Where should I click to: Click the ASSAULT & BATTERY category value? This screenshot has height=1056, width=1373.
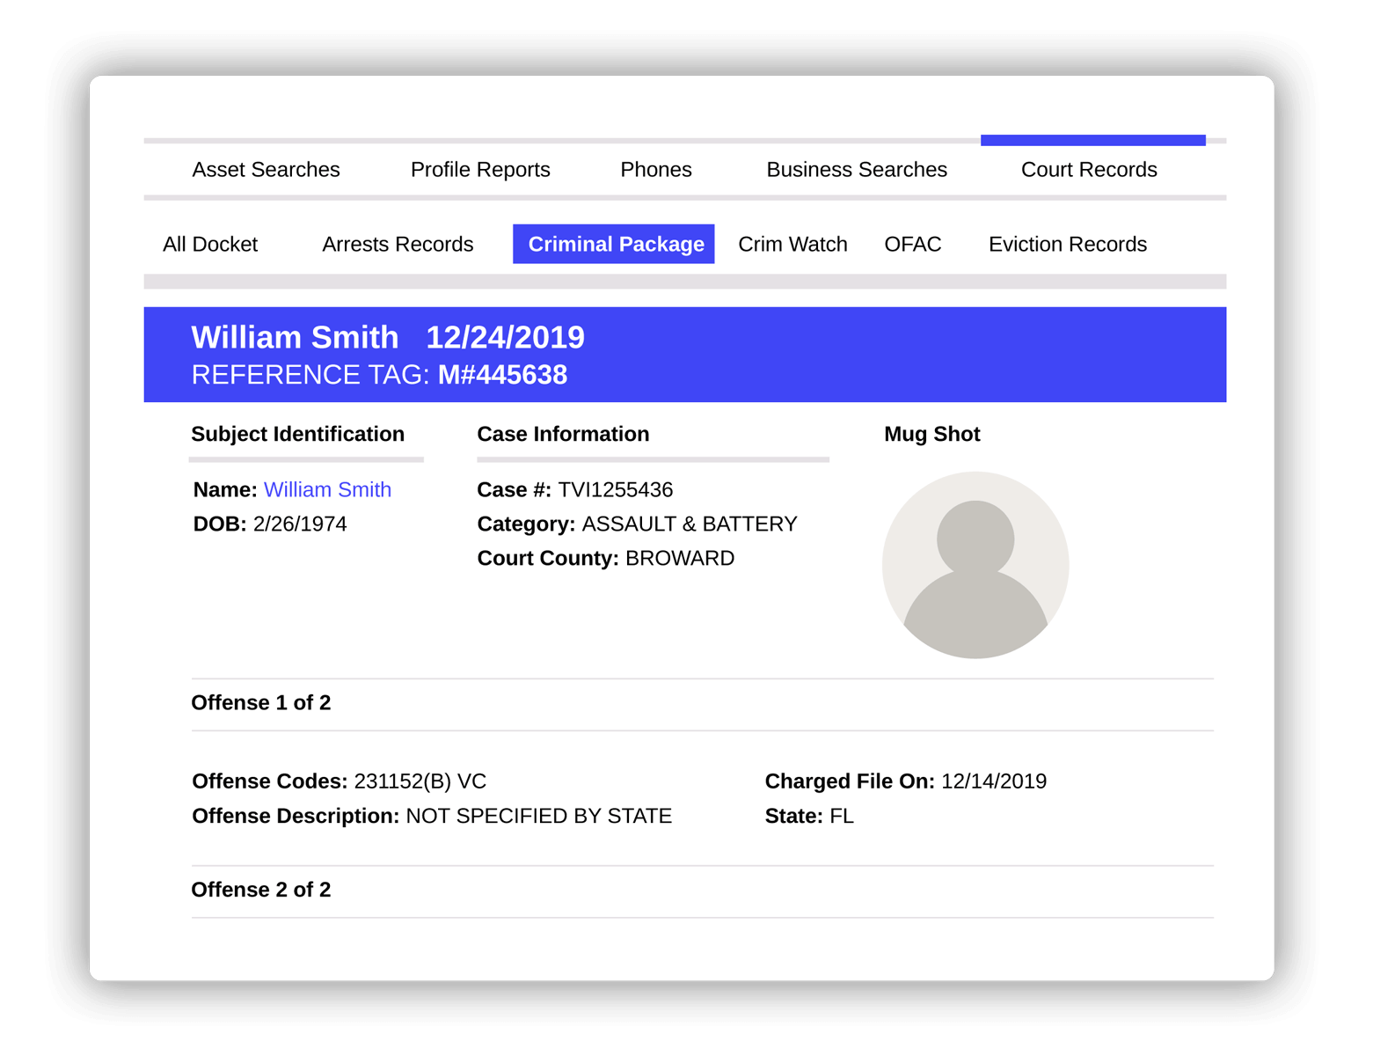[x=690, y=524]
